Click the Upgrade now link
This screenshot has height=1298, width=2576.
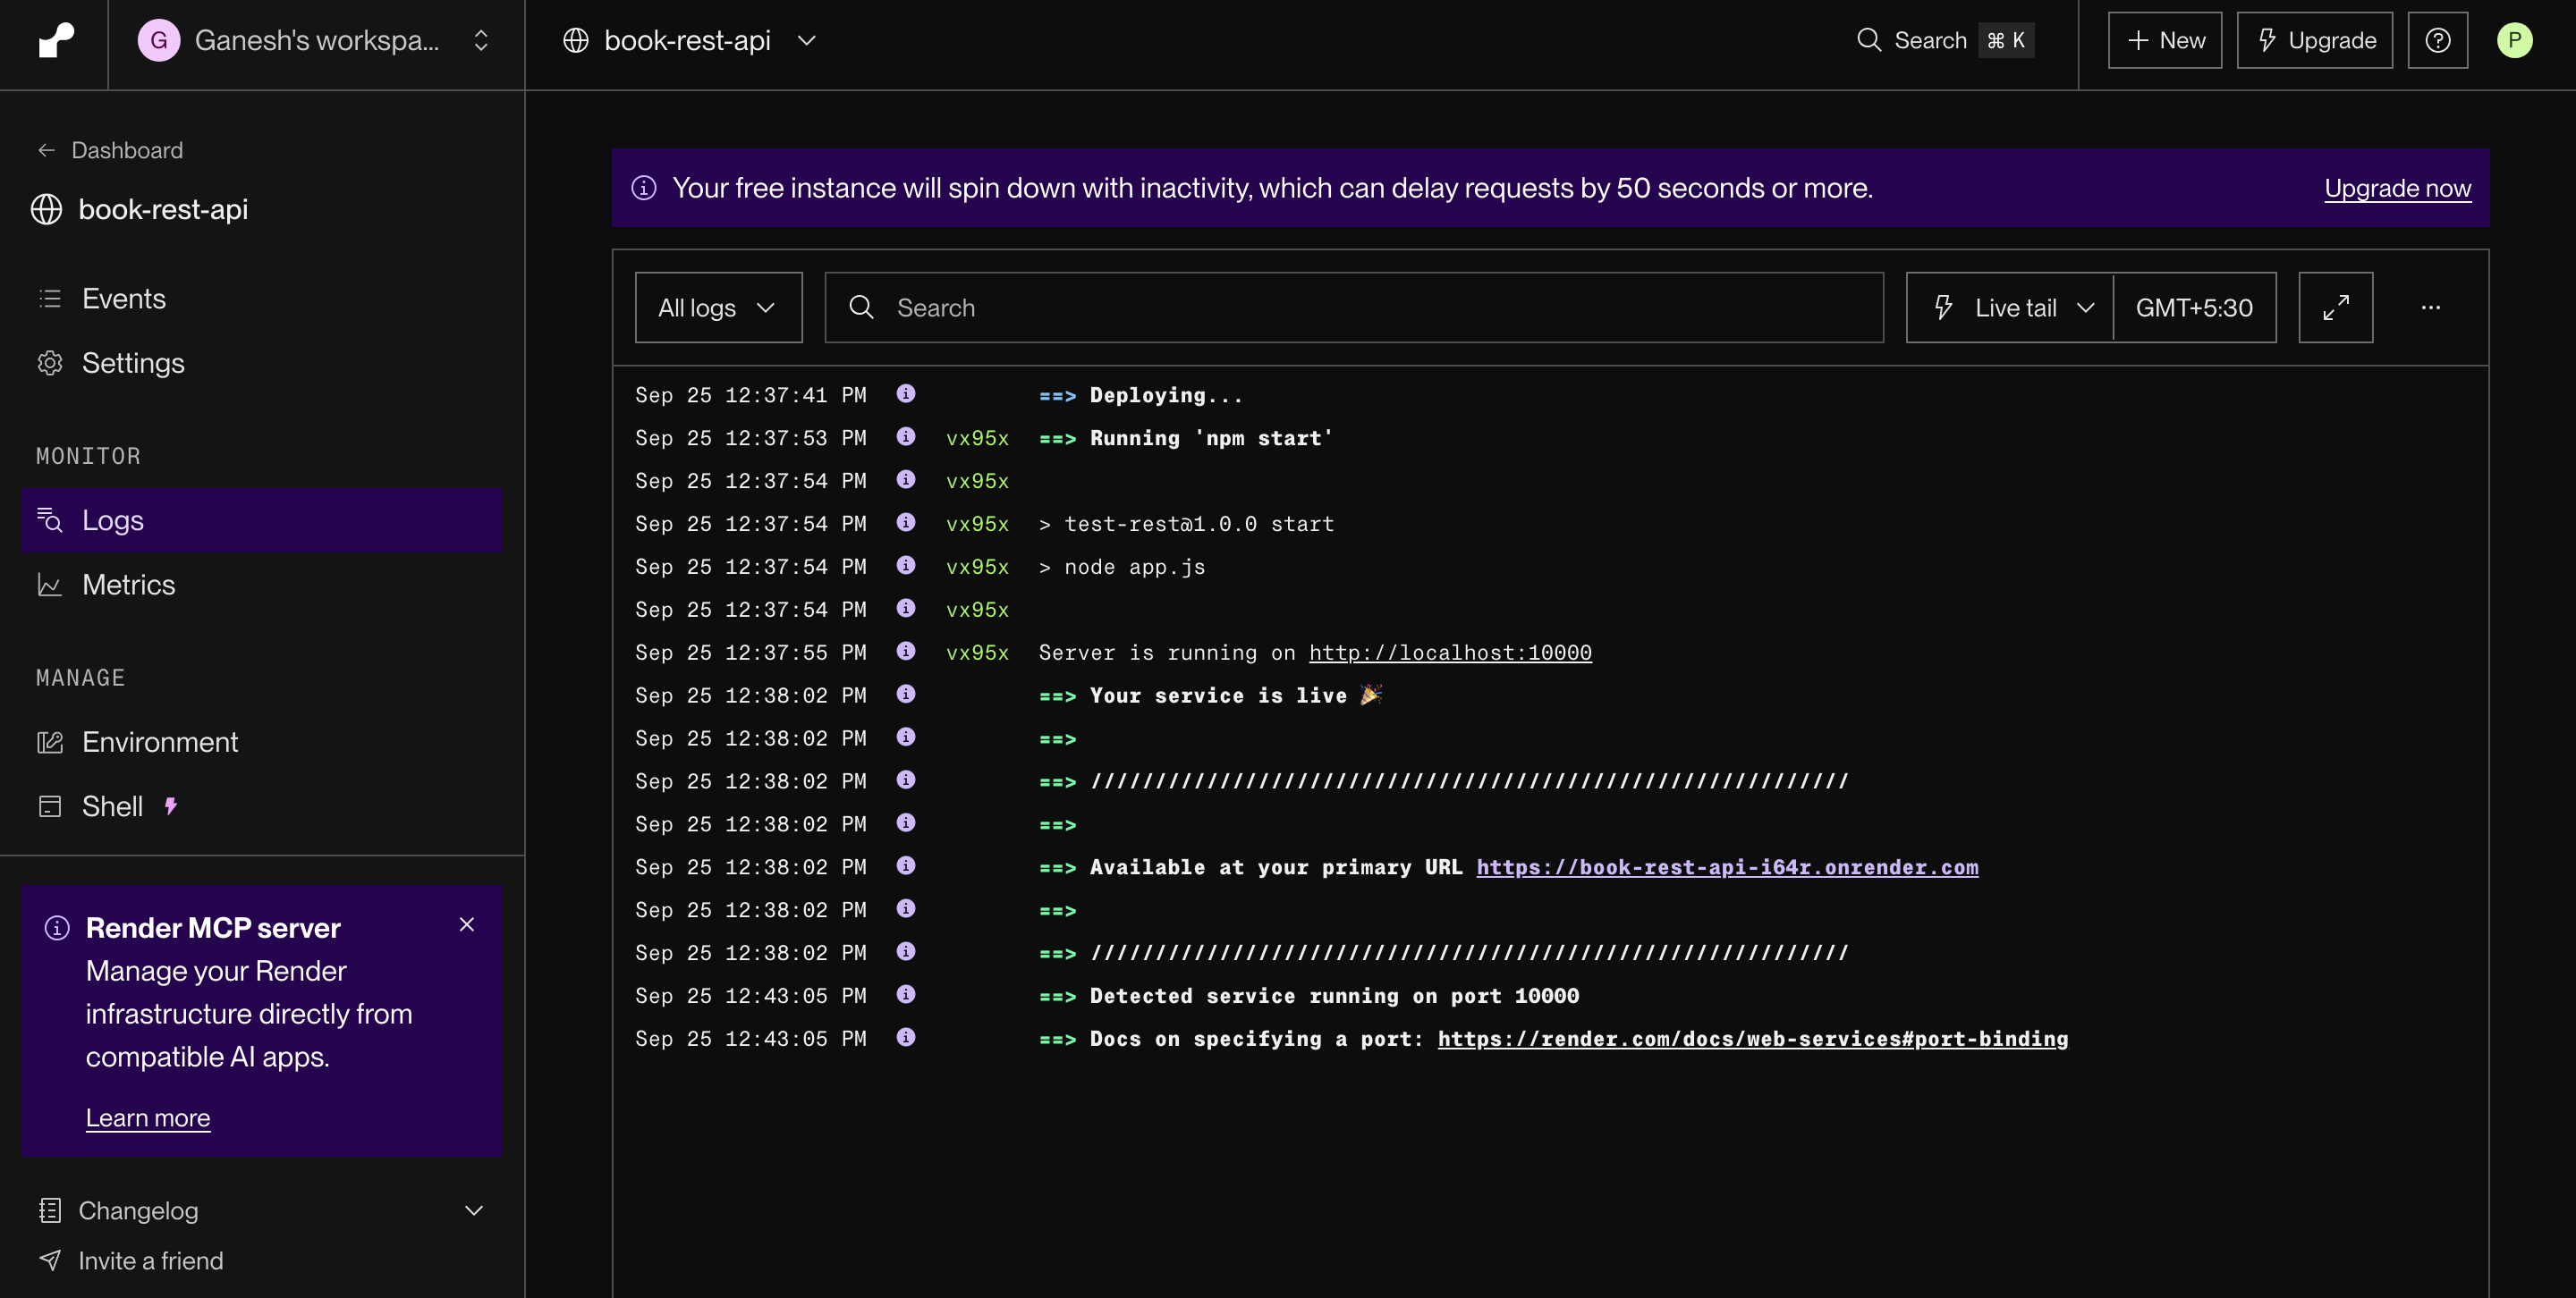coord(2397,188)
